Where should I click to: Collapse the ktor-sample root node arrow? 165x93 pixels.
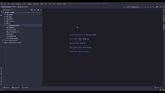pyautogui.click(x=3, y=12)
